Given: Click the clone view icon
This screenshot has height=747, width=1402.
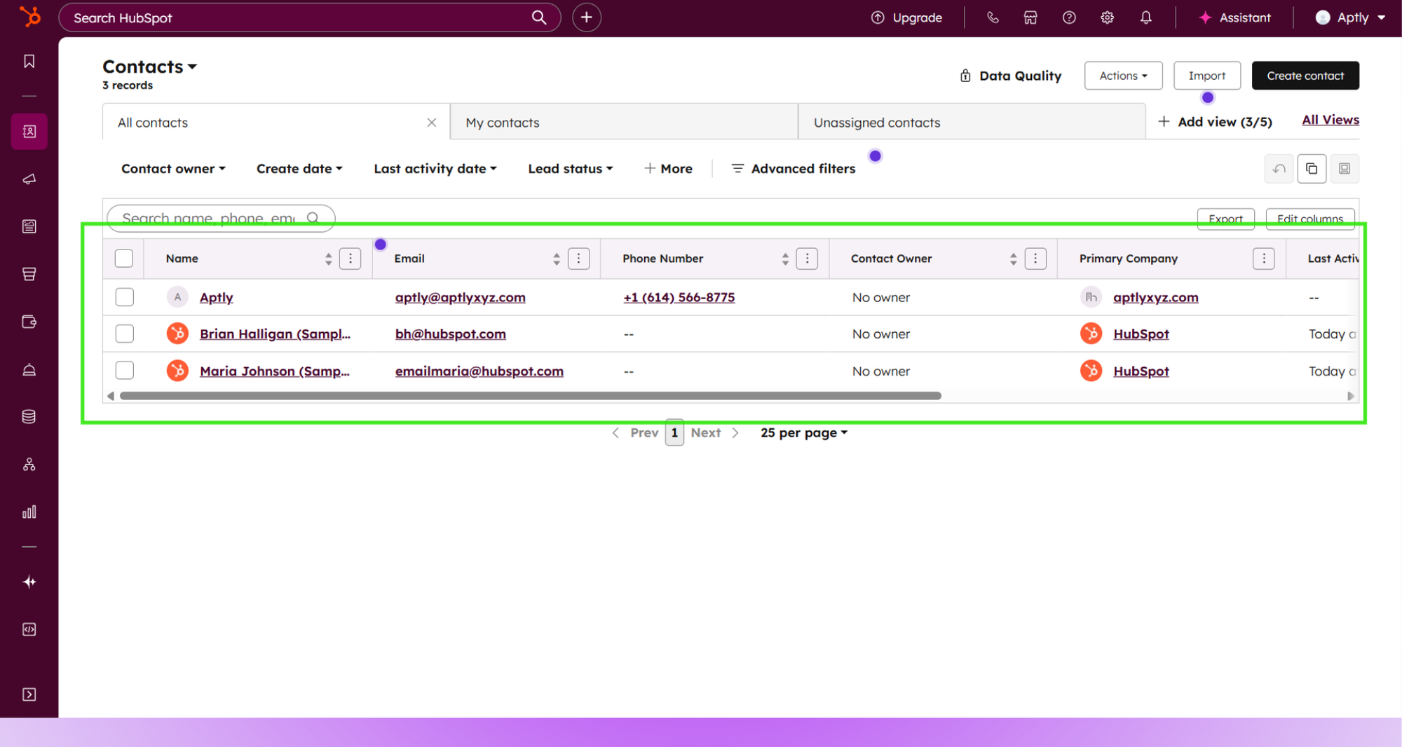Looking at the screenshot, I should [1312, 169].
